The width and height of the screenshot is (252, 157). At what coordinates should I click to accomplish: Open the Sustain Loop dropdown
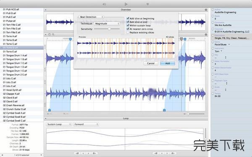point(59,124)
